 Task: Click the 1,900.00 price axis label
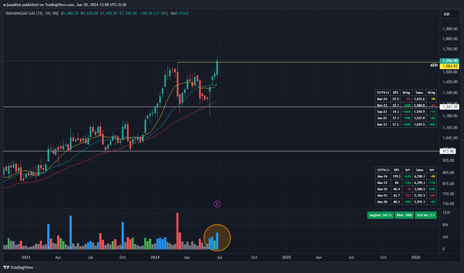pos(450,29)
